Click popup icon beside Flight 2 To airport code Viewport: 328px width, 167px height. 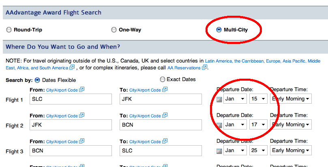[165, 115]
